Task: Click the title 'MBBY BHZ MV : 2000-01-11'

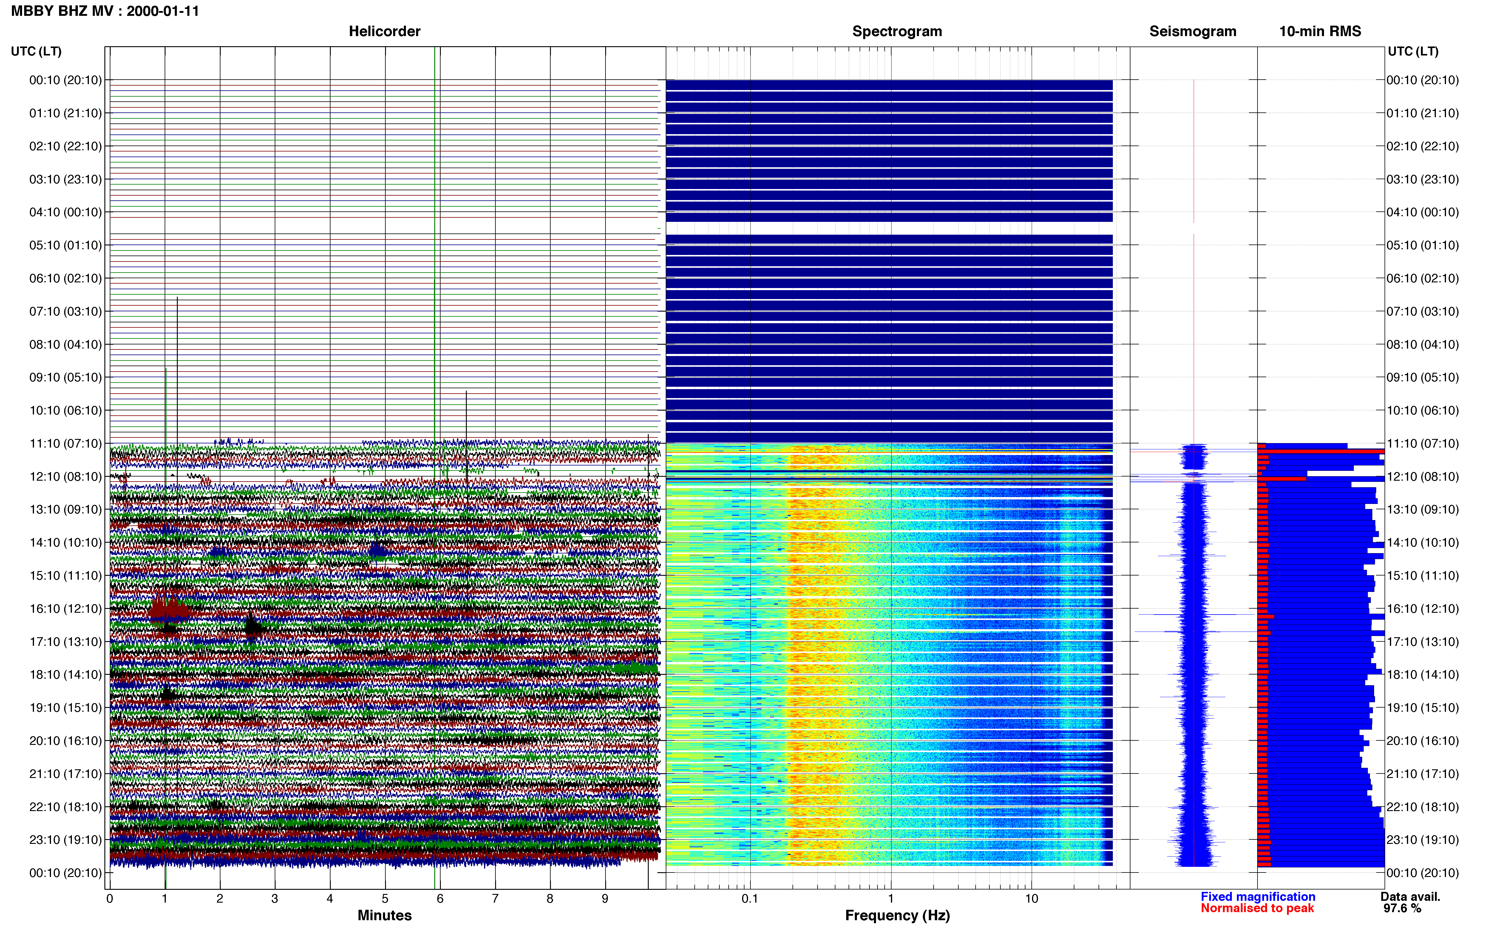Action: point(105,11)
